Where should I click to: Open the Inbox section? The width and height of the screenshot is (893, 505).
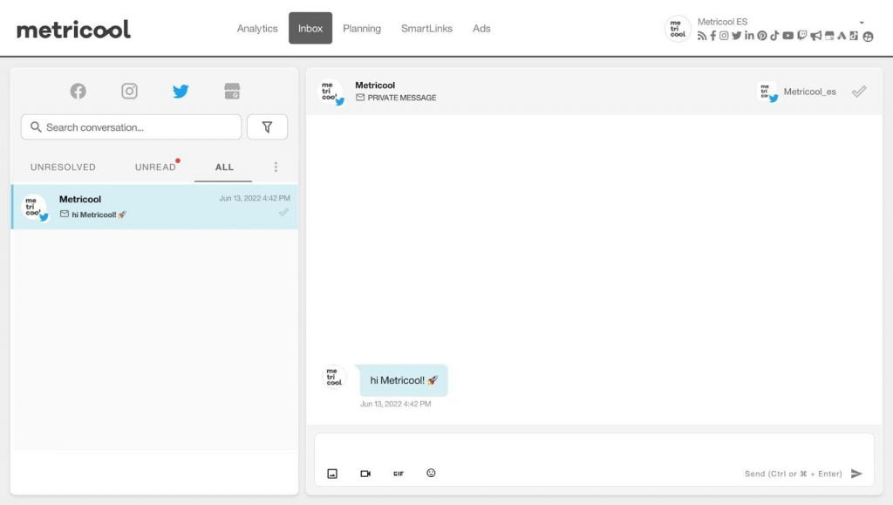pyautogui.click(x=310, y=28)
